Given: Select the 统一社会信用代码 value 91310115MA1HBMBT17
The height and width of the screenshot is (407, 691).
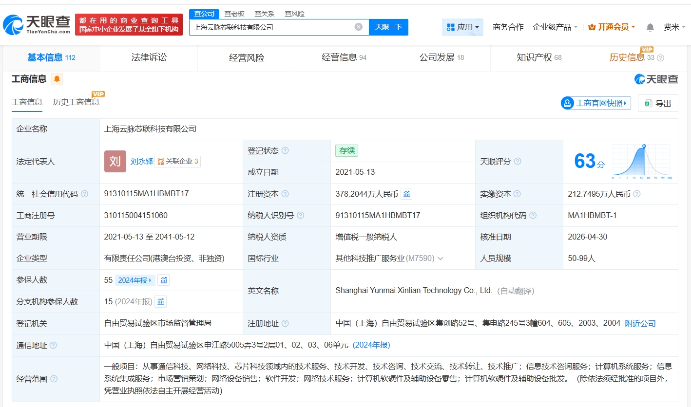Looking at the screenshot, I should tap(147, 194).
